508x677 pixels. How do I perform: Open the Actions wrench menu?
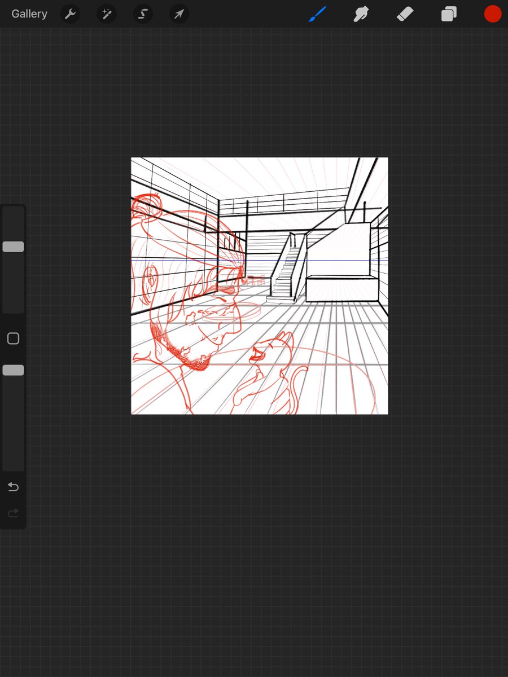click(71, 14)
